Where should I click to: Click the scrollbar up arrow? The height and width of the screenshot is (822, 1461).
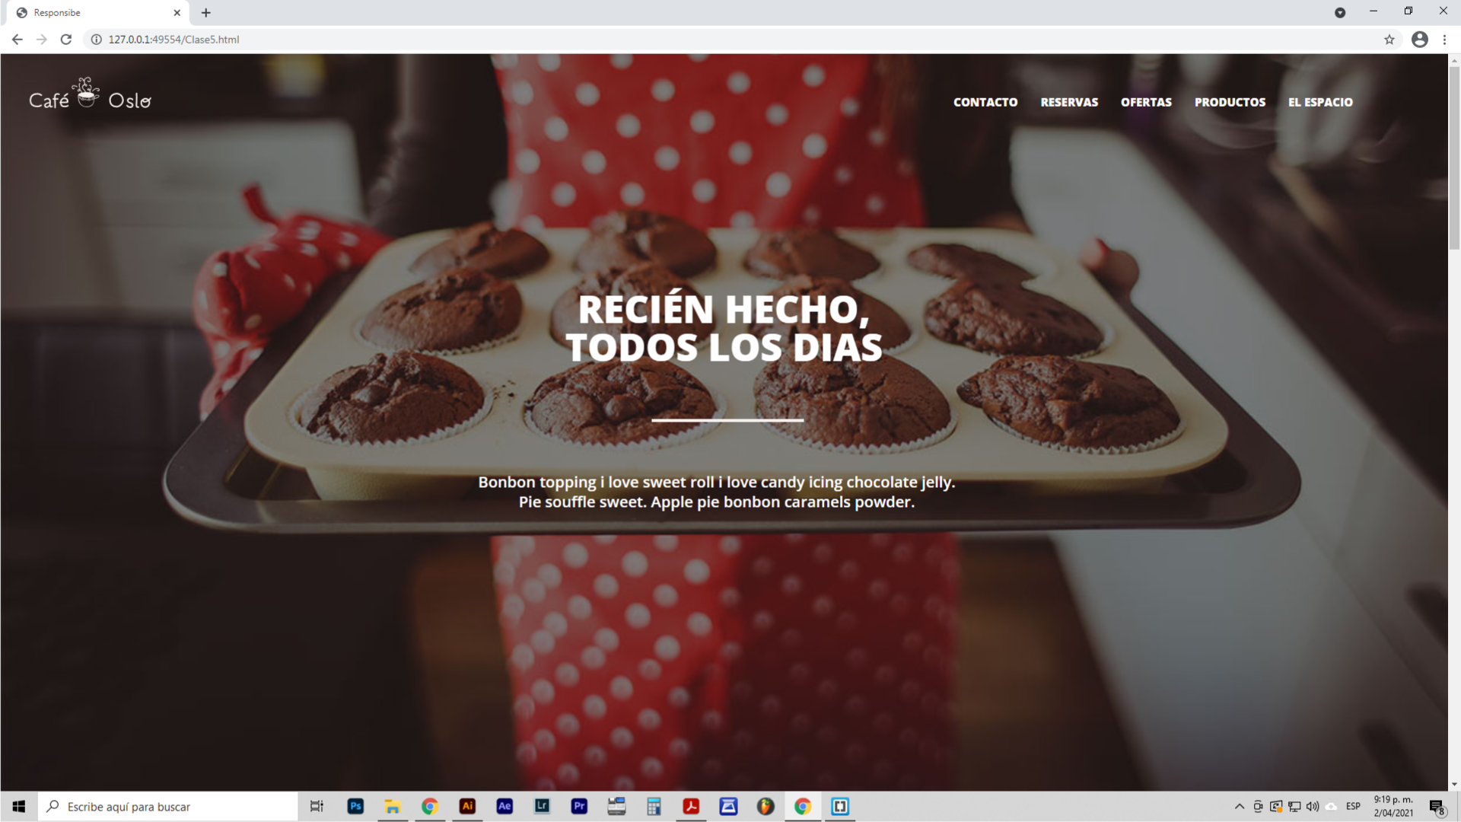click(x=1454, y=59)
